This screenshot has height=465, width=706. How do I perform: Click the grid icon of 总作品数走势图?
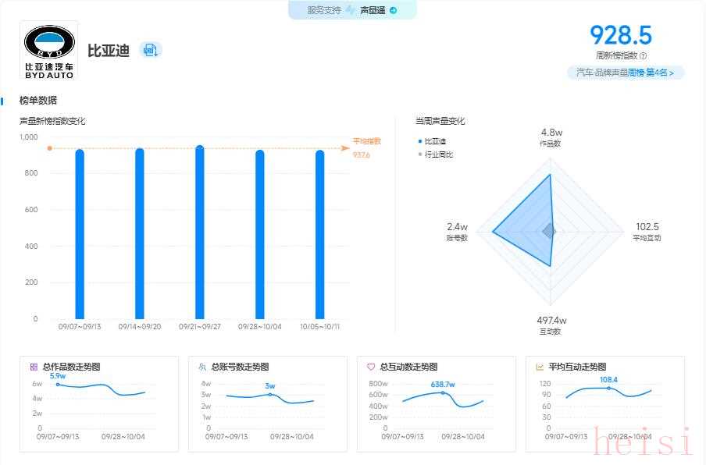(x=34, y=367)
